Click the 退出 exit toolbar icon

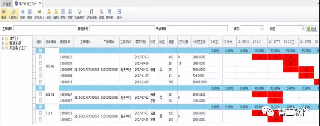pyautogui.click(x=119, y=14)
